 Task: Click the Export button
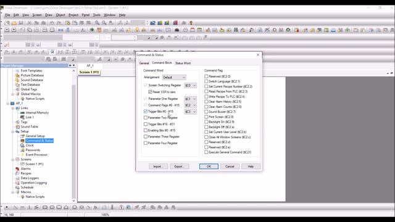point(179,166)
